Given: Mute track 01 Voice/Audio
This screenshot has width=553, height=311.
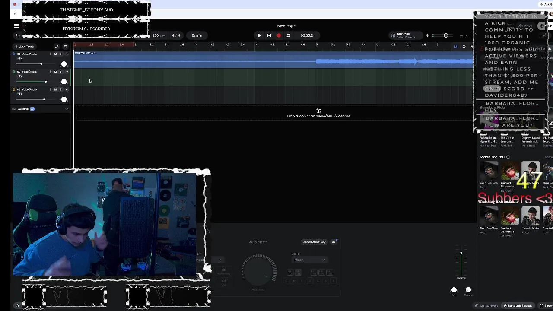Looking at the screenshot, I should click(55, 54).
